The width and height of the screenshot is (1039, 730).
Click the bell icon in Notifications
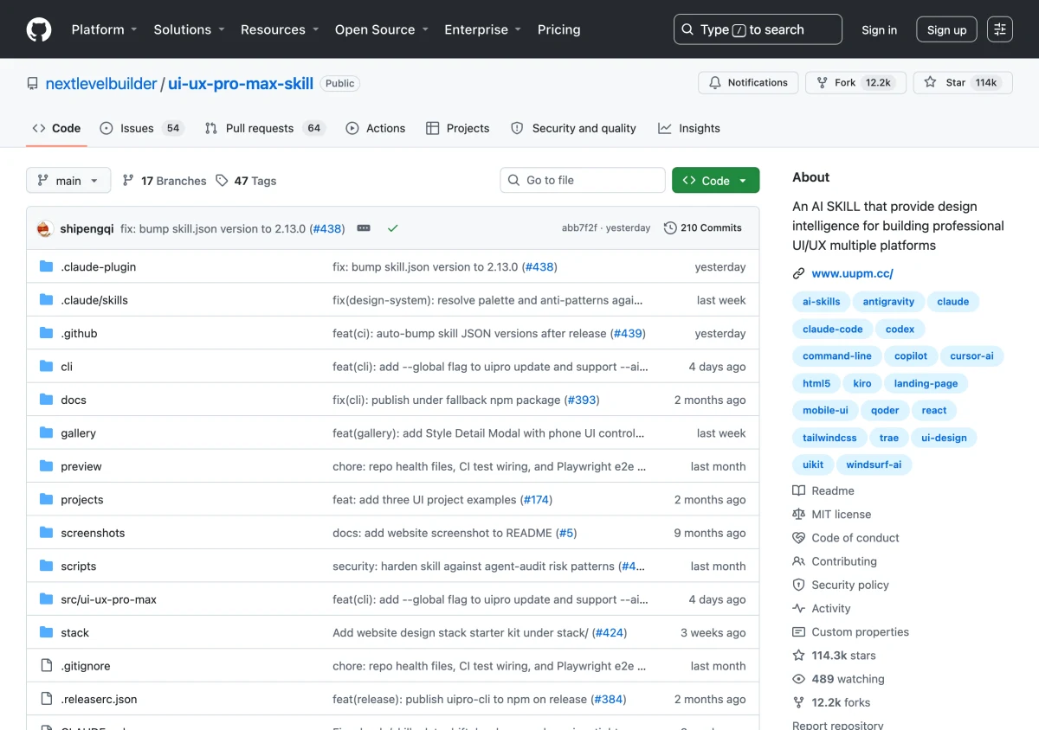pyautogui.click(x=715, y=82)
